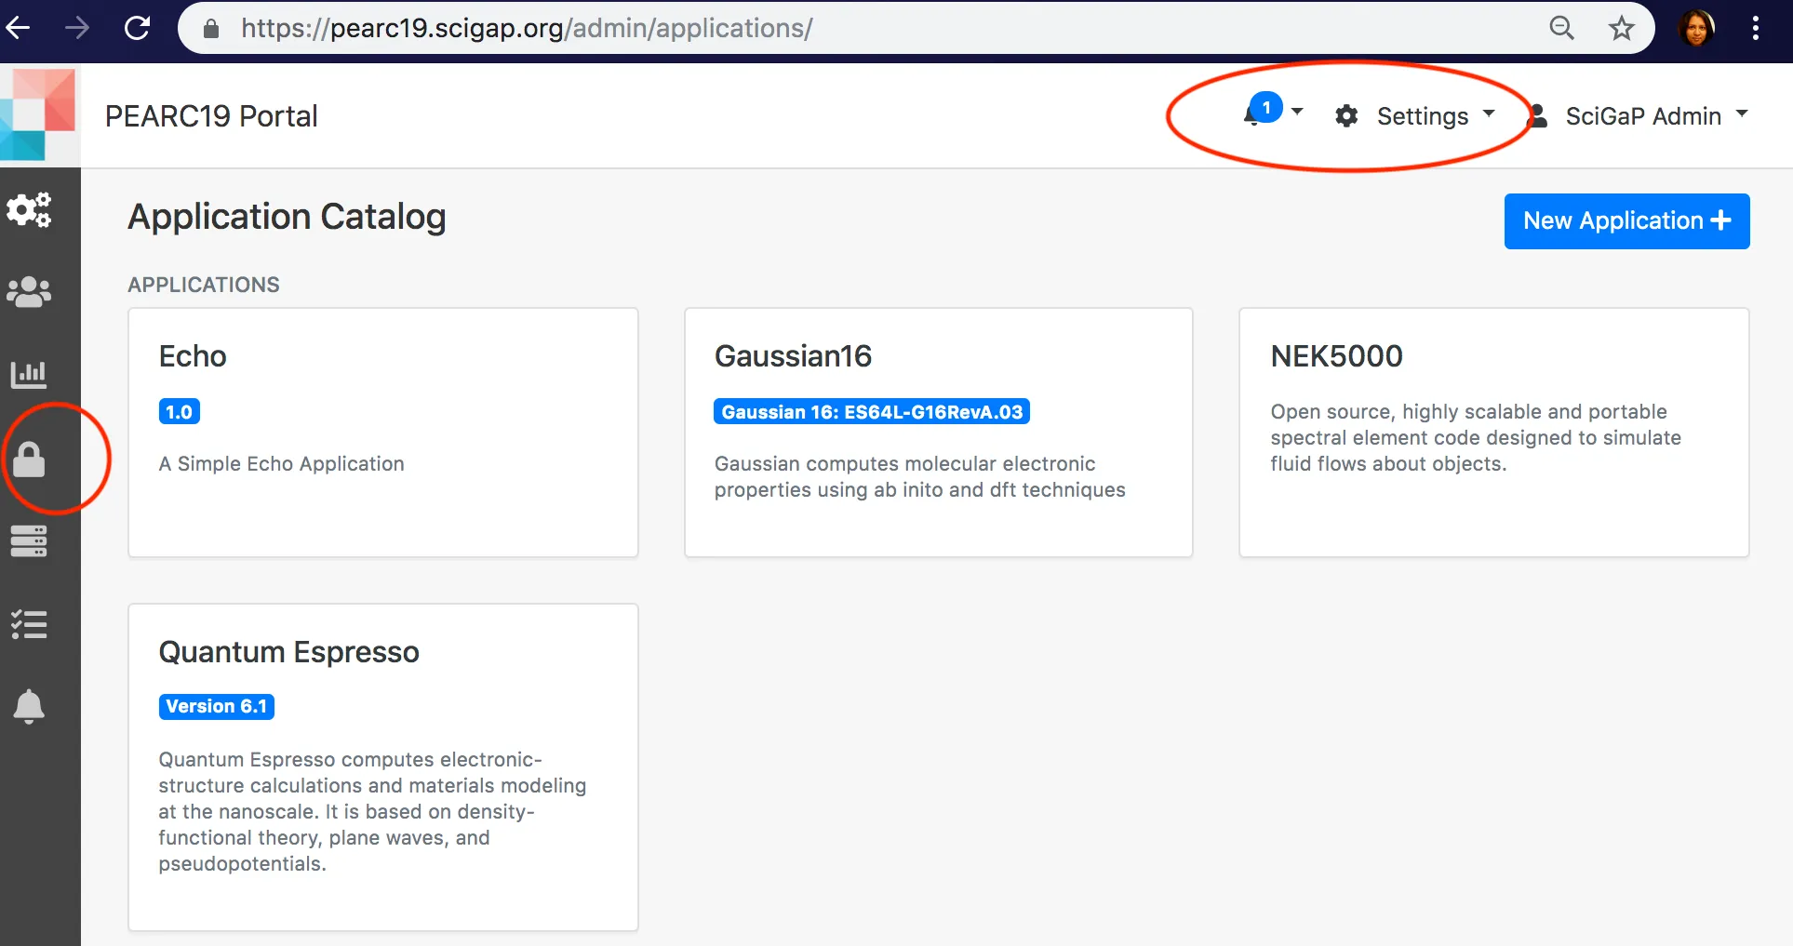Open the task checklist sidebar icon
The image size is (1793, 946).
(29, 624)
